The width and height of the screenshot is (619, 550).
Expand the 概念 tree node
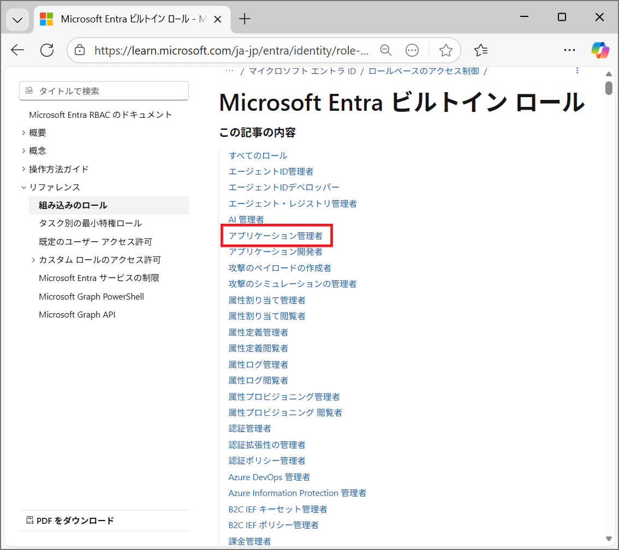tap(23, 151)
